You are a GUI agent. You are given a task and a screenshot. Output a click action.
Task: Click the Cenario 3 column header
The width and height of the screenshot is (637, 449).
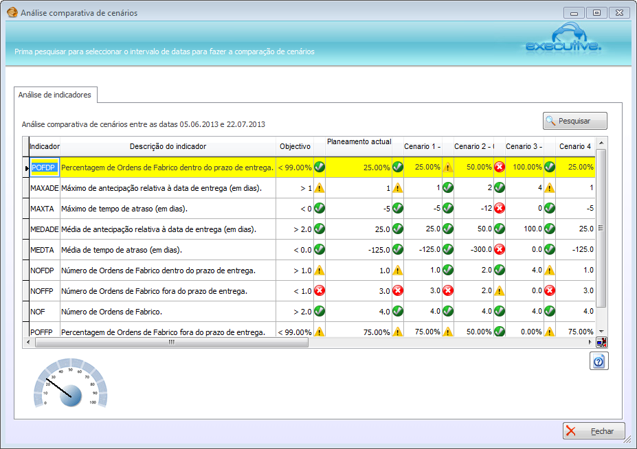click(524, 146)
